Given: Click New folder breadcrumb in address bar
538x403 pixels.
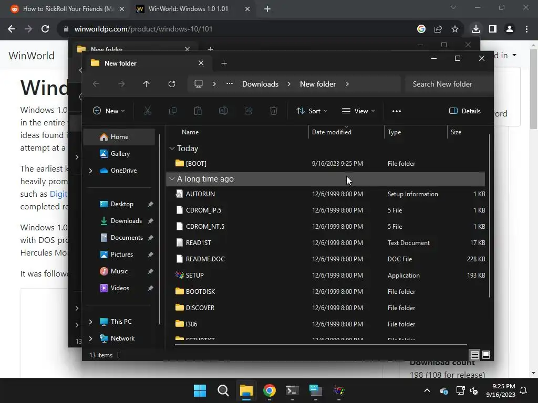Looking at the screenshot, I should (x=318, y=84).
